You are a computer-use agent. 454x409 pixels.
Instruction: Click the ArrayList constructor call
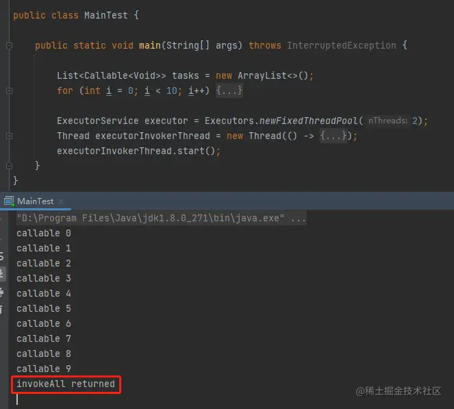pos(273,75)
